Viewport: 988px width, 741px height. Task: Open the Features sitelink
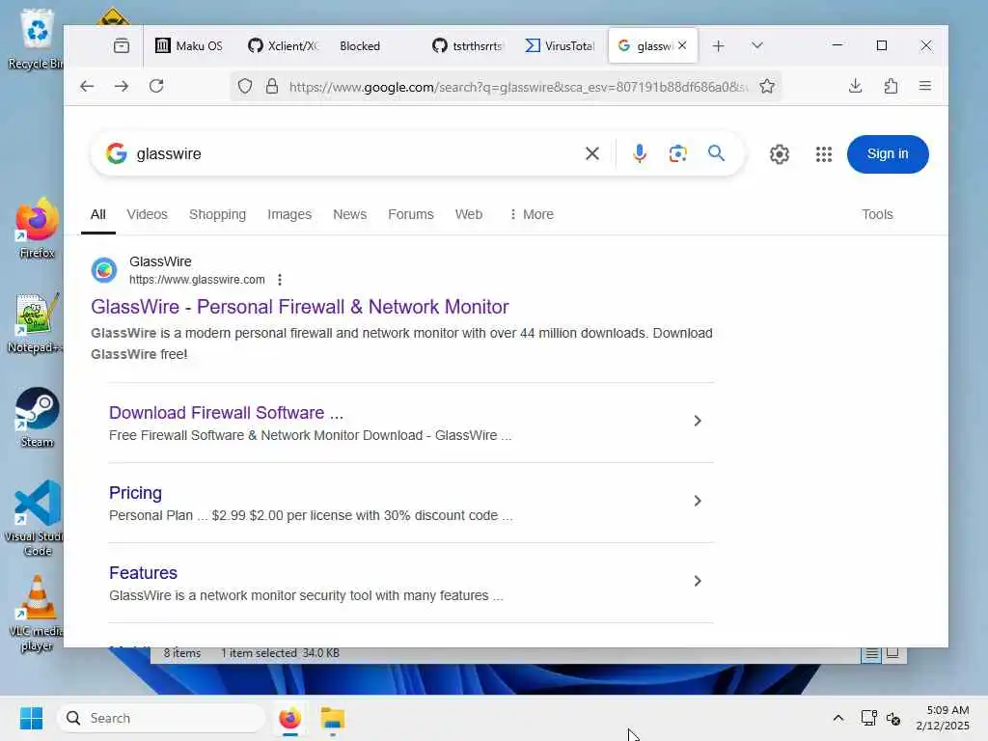[x=143, y=573]
